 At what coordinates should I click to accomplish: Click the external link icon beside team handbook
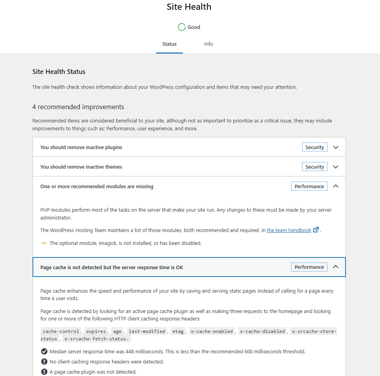(316, 230)
